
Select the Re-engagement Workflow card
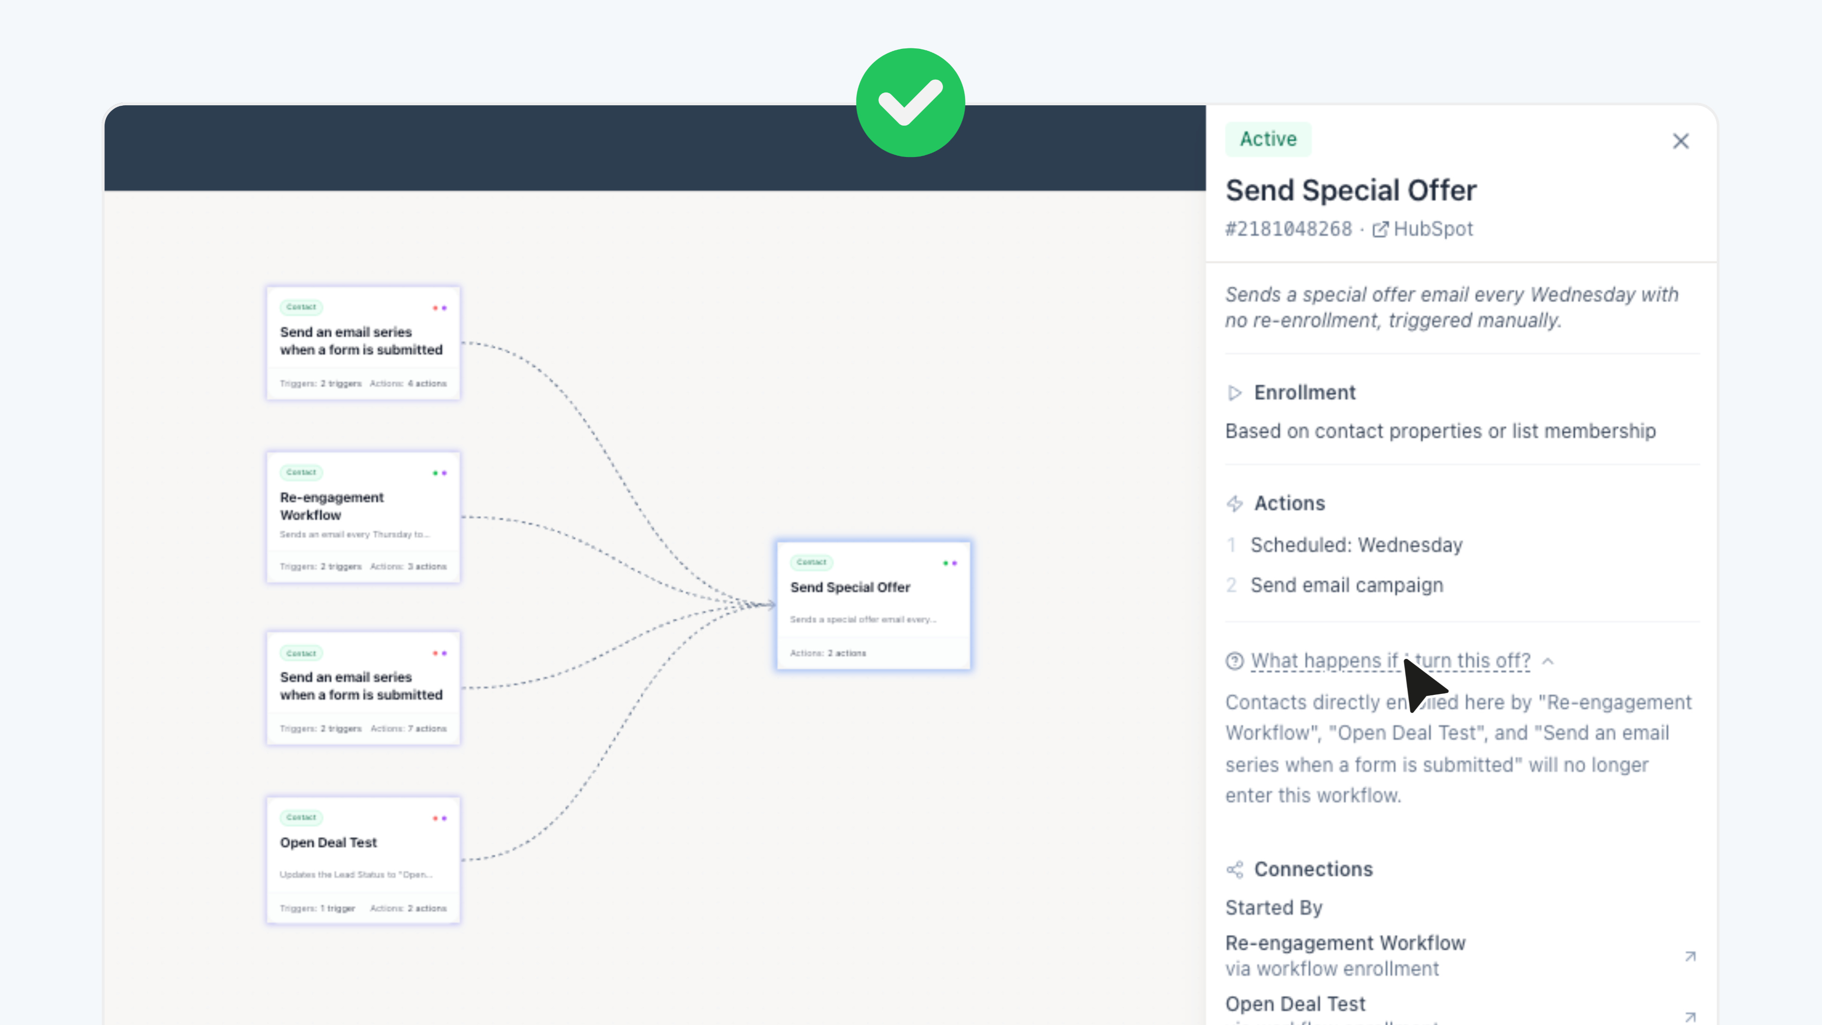363,517
